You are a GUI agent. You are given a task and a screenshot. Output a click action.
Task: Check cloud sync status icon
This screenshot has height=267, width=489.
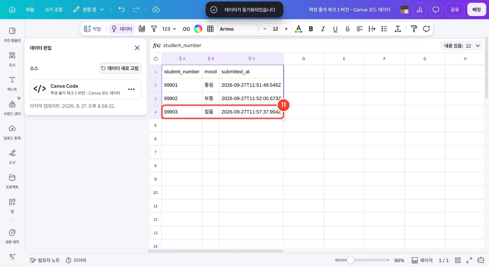tap(156, 9)
